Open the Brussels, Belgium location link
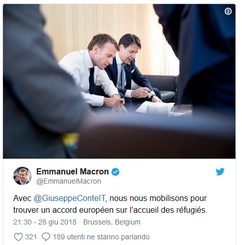 (x=112, y=222)
